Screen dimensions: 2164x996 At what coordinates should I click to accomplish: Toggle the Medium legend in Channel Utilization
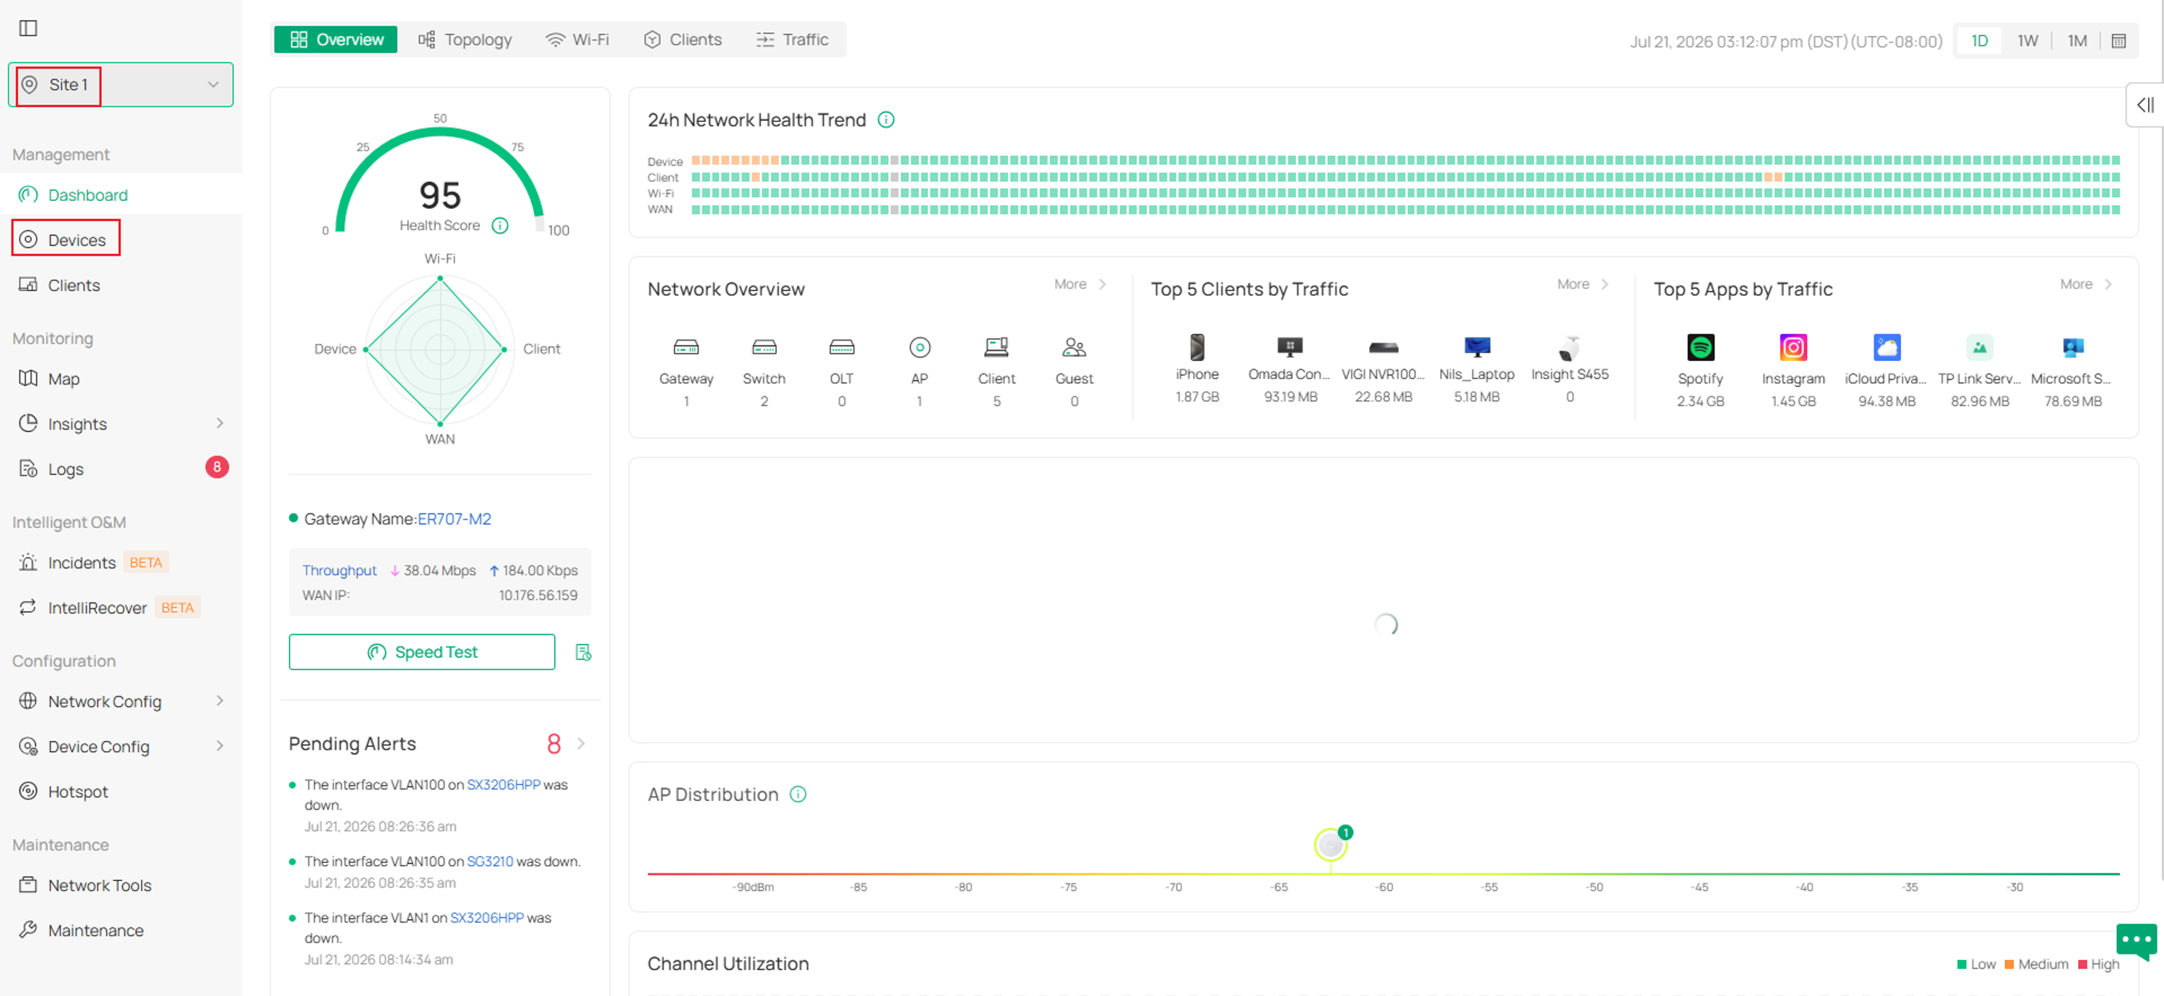(2036, 964)
